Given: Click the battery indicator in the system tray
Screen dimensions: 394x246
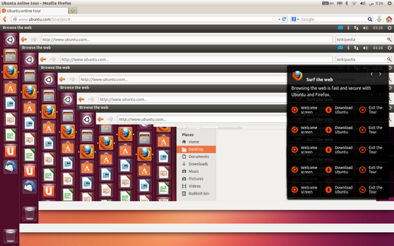Looking at the screenshot, I should point(339,3).
